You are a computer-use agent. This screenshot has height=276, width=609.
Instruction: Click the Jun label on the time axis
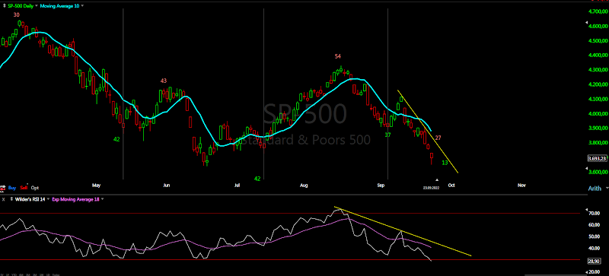[166, 186]
